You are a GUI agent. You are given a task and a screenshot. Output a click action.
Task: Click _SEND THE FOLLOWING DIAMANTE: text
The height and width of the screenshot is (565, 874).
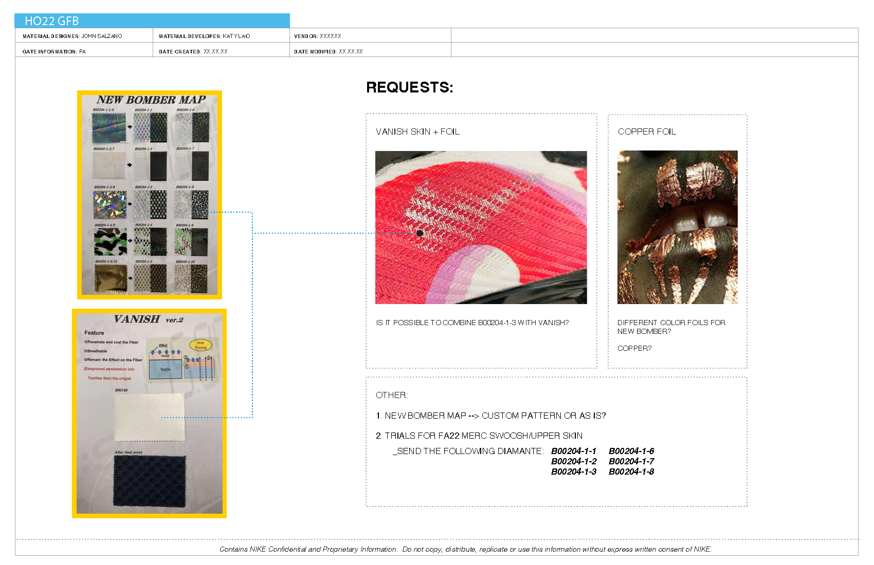pyautogui.click(x=468, y=451)
